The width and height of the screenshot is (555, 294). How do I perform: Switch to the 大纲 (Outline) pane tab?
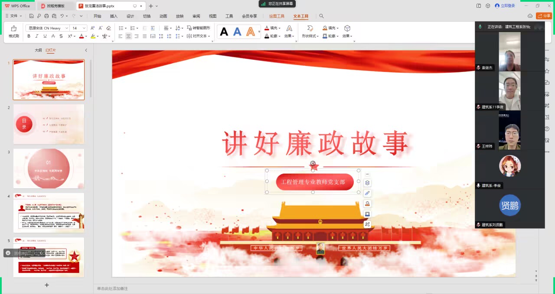pos(38,50)
